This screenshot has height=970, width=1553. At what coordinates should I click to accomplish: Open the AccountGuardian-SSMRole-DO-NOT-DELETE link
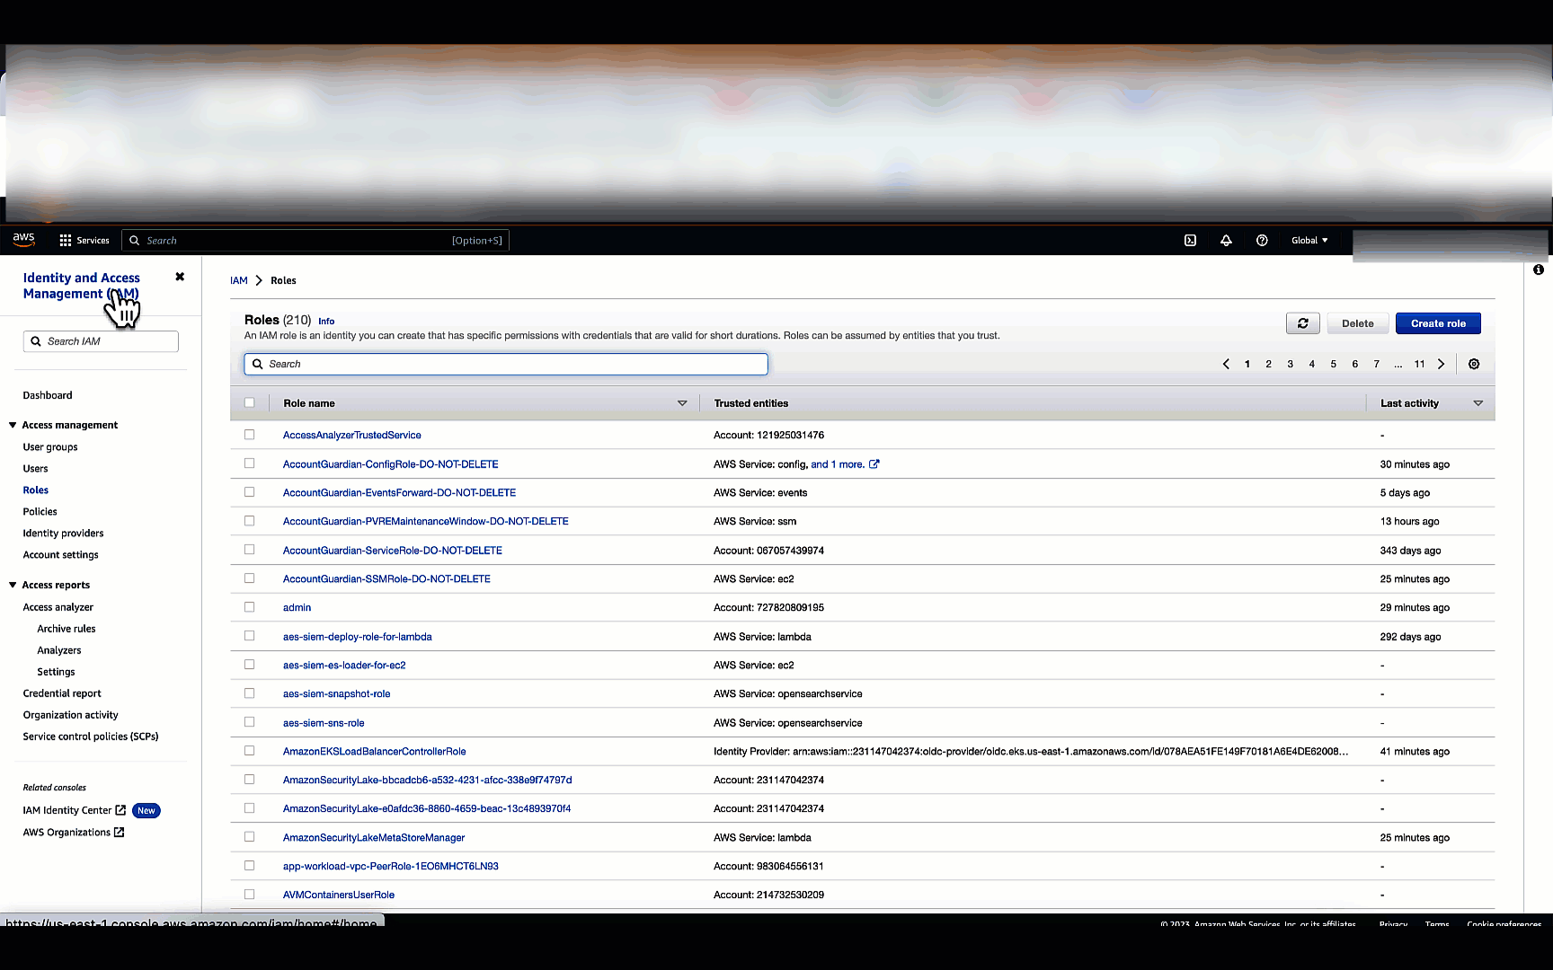386,579
